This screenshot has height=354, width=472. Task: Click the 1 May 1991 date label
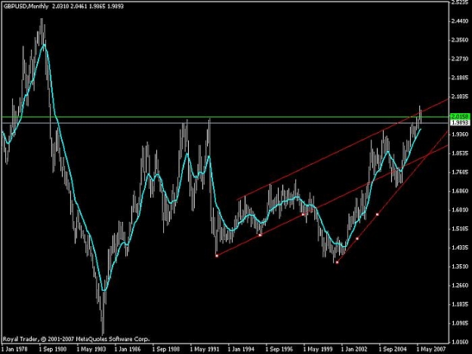[204, 349]
